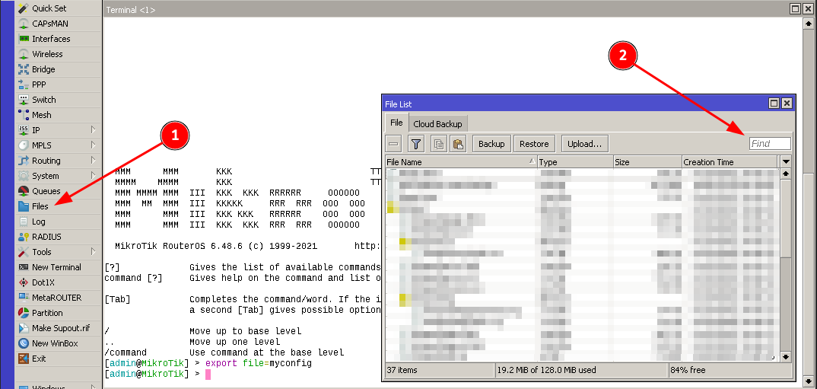The image size is (817, 389).
Task: Expand the System submenu arrow
Action: [x=94, y=176]
